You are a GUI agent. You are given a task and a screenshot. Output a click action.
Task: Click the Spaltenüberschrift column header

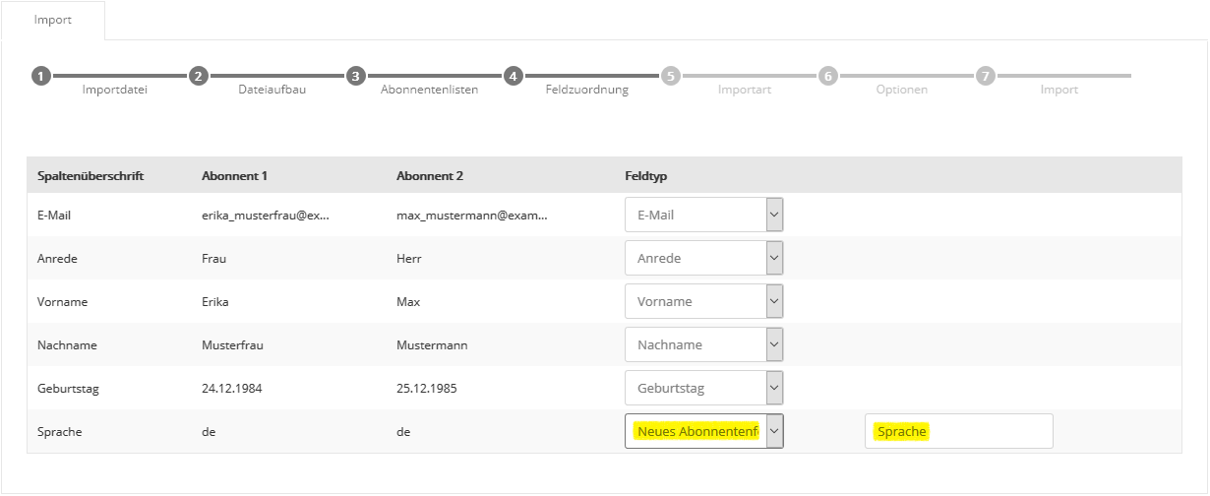click(91, 175)
